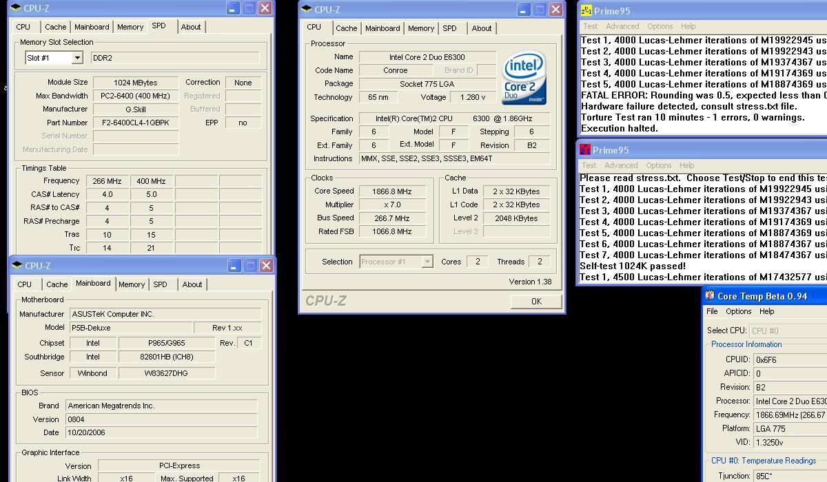This screenshot has height=482, width=827.
Task: Switch to Cache tab in SPD window
Action: coord(56,27)
